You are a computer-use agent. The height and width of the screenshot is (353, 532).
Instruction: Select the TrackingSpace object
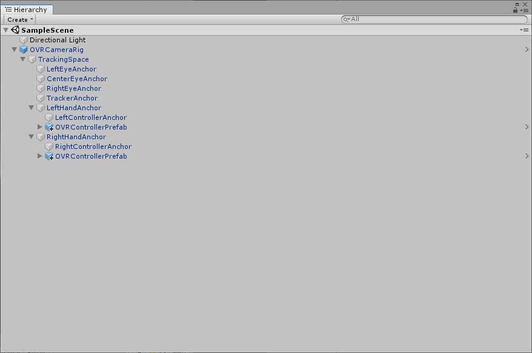click(64, 60)
